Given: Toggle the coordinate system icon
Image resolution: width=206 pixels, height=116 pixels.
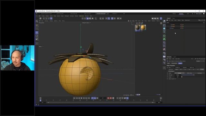Looking at the screenshot, I should [x=51, y=19].
